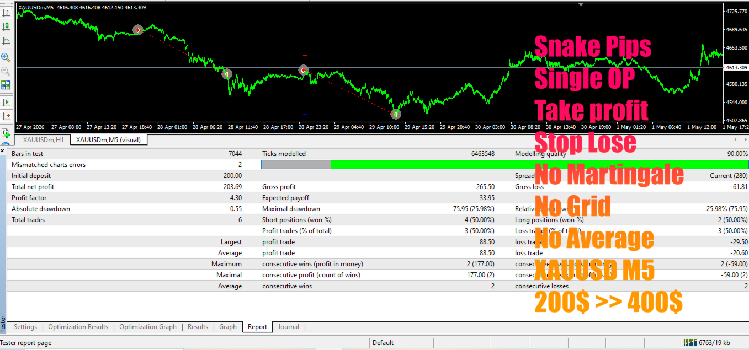This screenshot has height=350, width=749.
Task: Select the XAUUSDm,M5 (visual) tab
Action: click(108, 140)
